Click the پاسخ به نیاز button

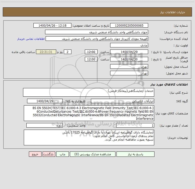click(x=135, y=154)
